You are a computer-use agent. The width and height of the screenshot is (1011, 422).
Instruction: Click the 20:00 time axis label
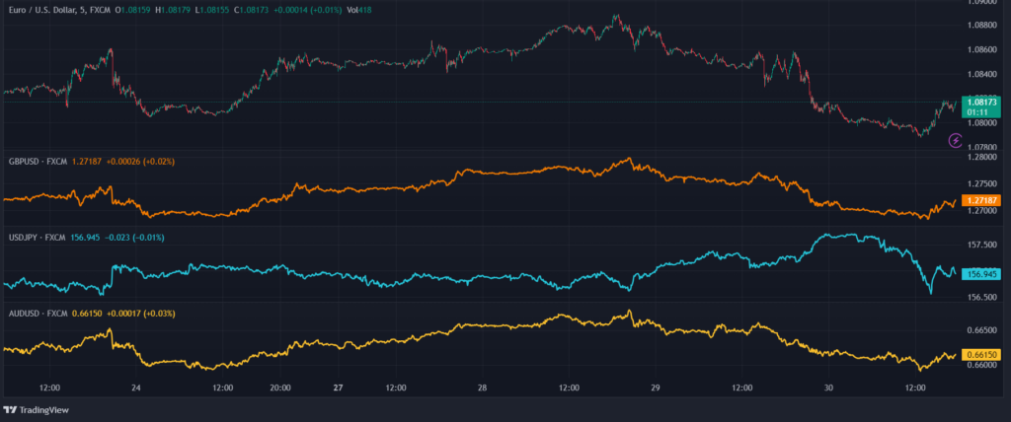tap(280, 388)
